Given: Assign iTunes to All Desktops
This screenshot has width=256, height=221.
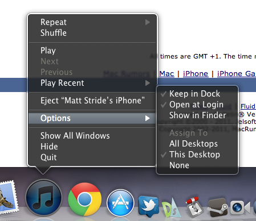Looking at the screenshot, I should [197, 144].
